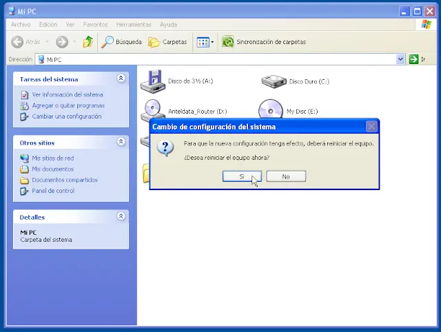The height and width of the screenshot is (332, 441).
Task: Open Búsqueda search tool
Action: 121,42
